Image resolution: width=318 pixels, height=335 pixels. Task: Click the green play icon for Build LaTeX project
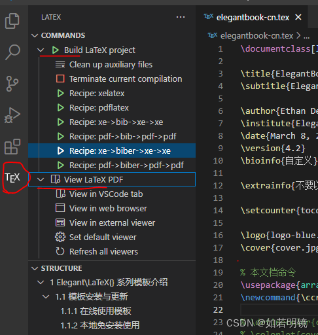[55, 50]
